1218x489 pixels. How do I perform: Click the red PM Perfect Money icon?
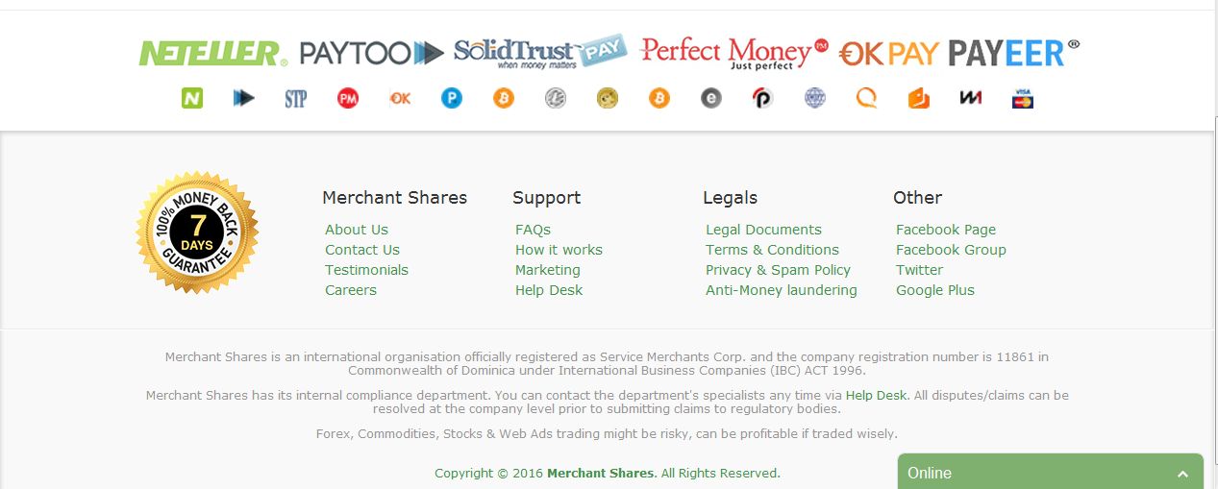pyautogui.click(x=348, y=98)
